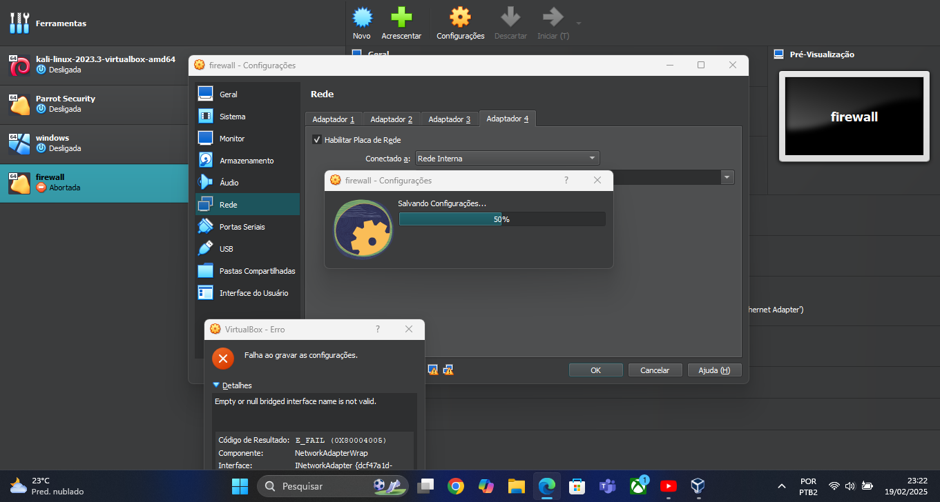Open the Portas Seriais settings category
The image size is (940, 502).
coord(247,227)
